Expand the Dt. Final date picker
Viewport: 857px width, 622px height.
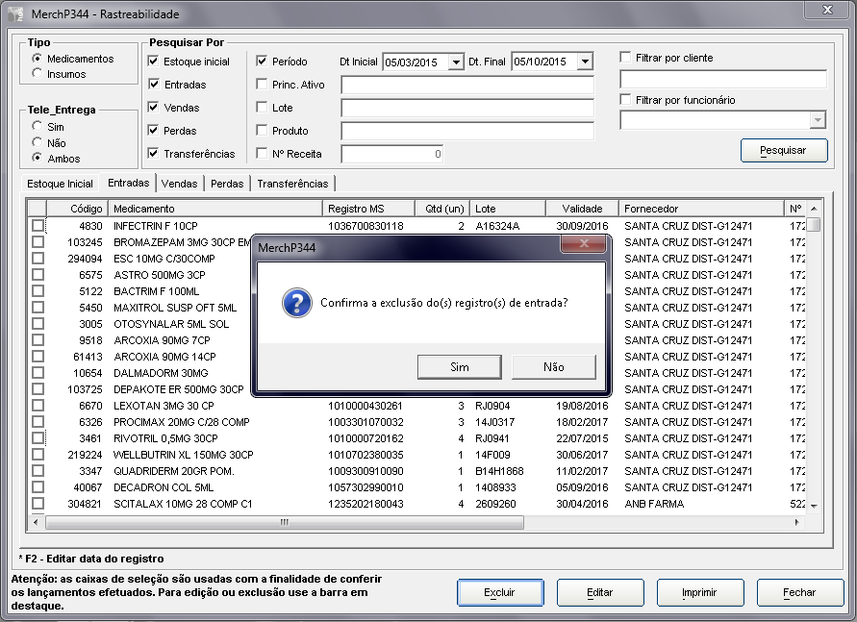click(585, 62)
